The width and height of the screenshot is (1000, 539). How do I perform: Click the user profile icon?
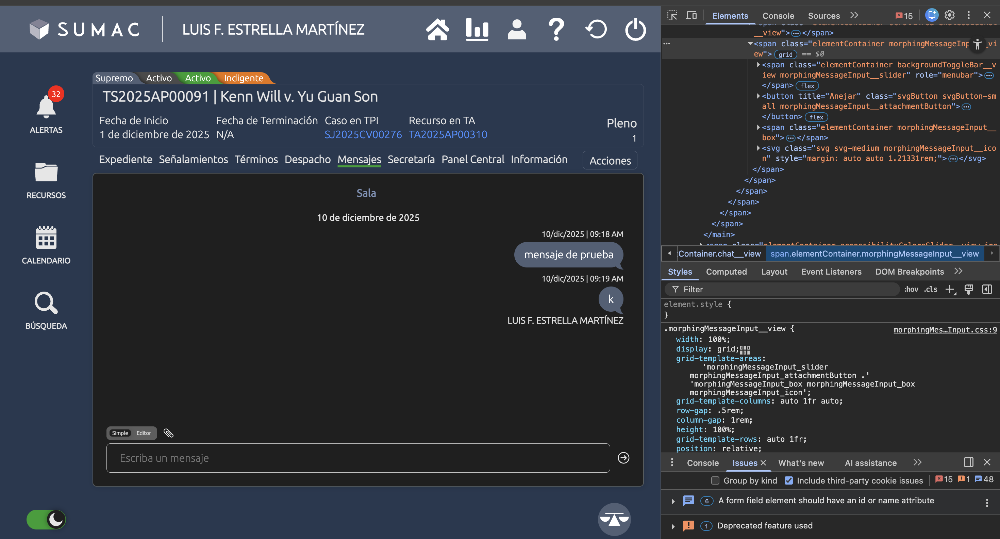tap(517, 30)
